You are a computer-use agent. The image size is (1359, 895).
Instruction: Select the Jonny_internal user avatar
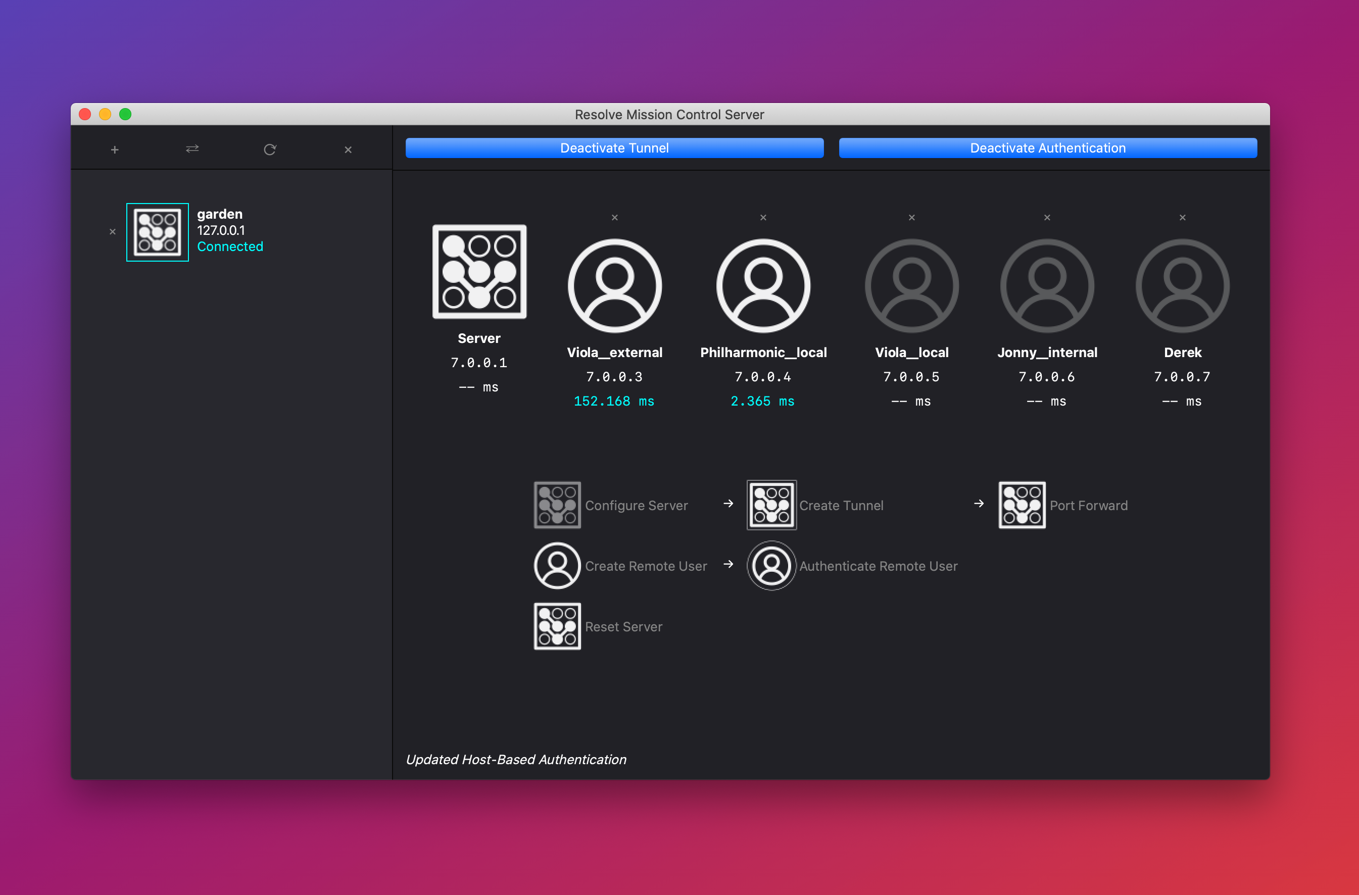click(x=1047, y=285)
